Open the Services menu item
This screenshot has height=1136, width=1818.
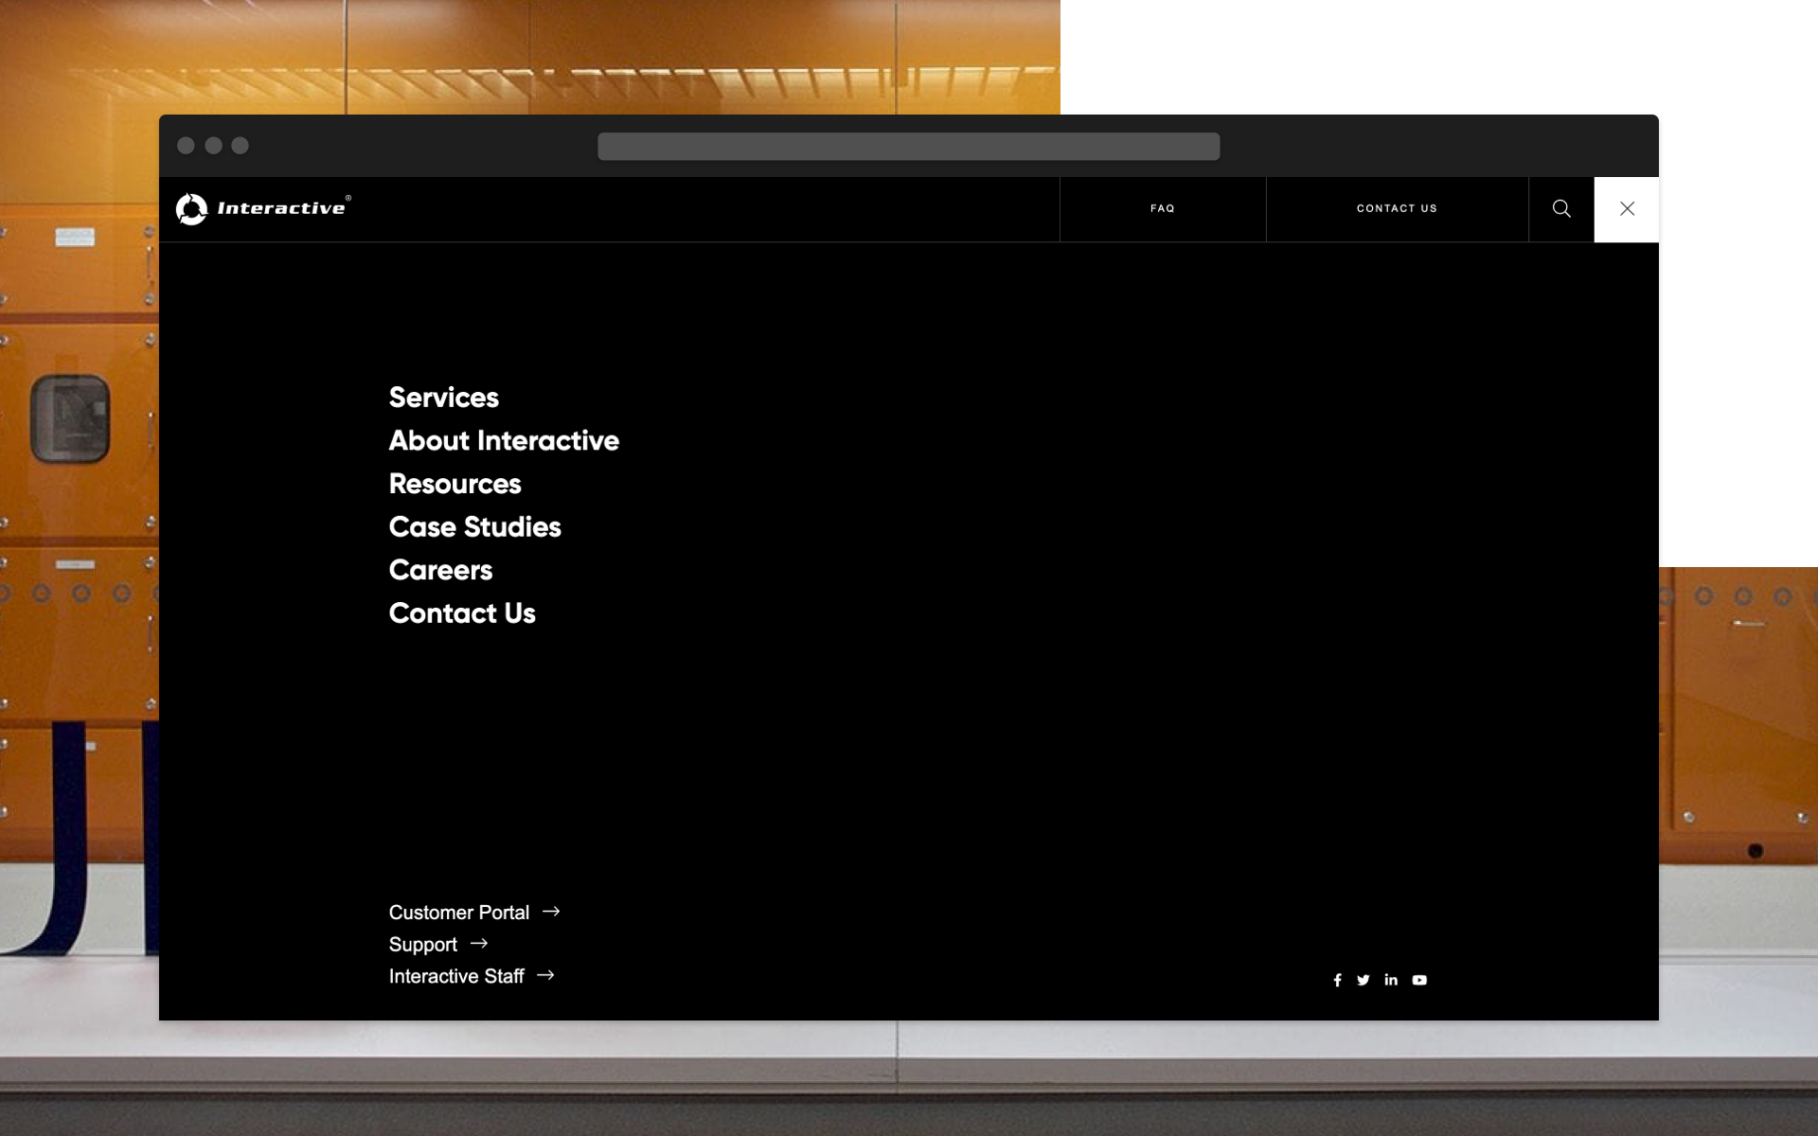pyautogui.click(x=443, y=398)
